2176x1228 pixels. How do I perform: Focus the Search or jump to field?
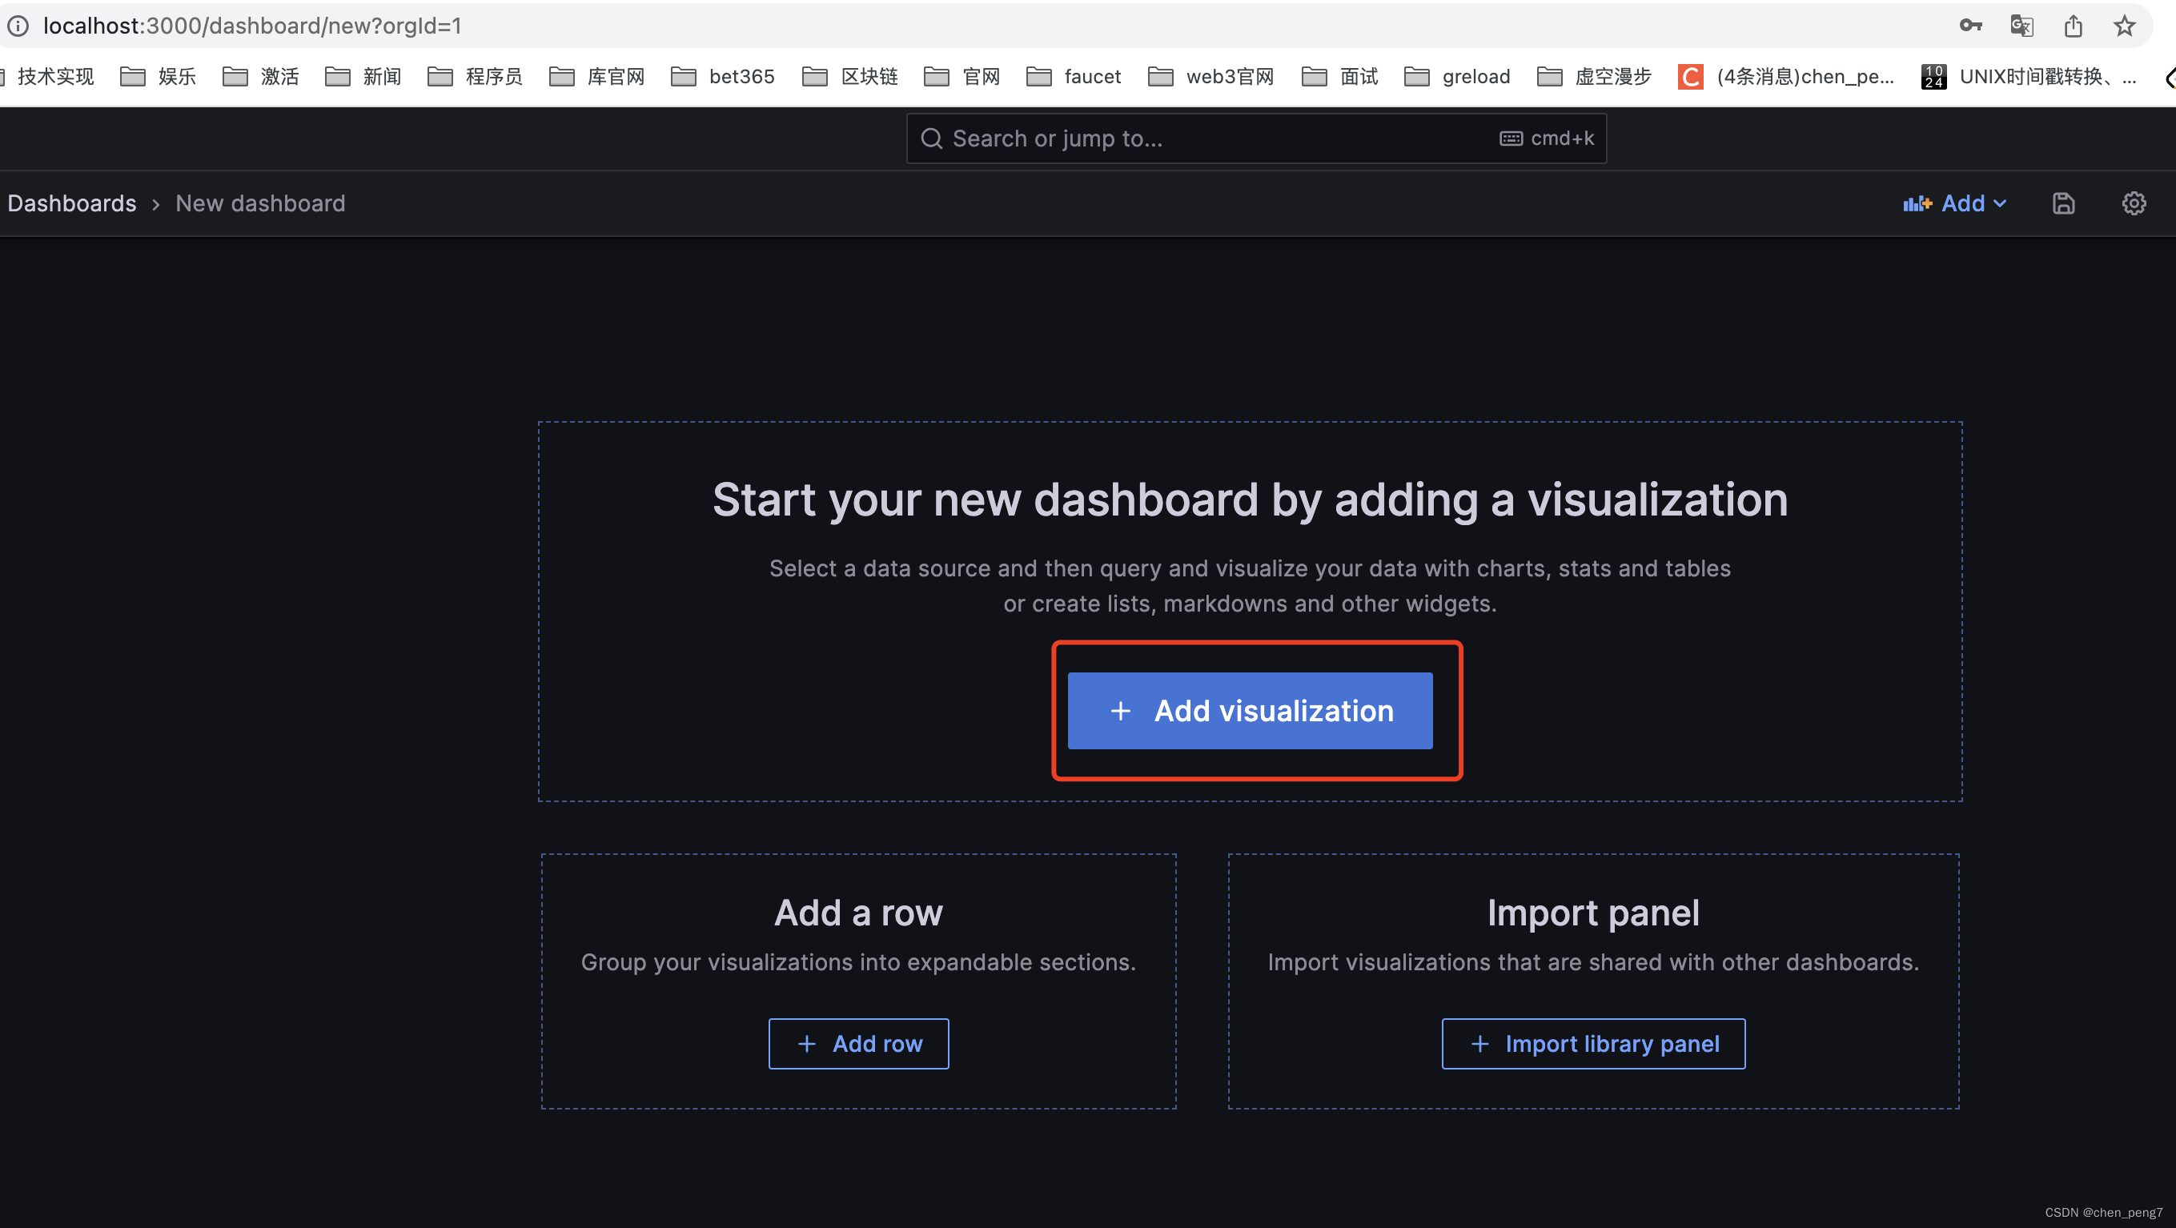pyautogui.click(x=1256, y=138)
